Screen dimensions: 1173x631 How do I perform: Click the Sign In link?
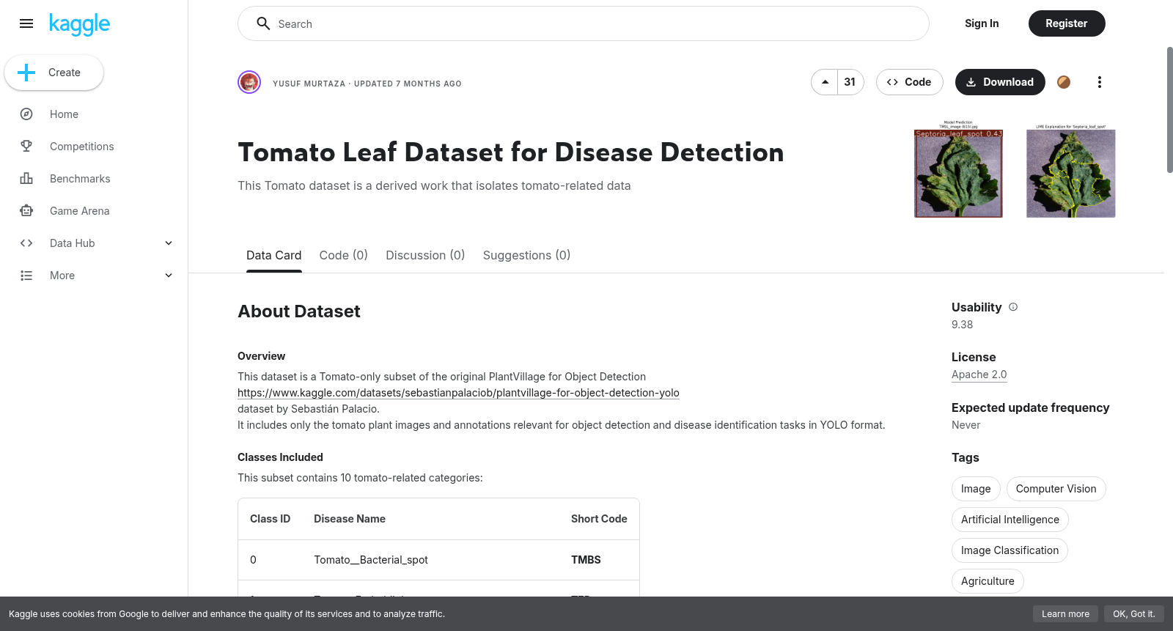(x=982, y=23)
